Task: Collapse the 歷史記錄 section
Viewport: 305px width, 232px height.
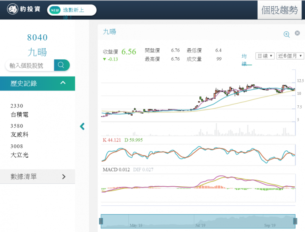Action: click(x=38, y=83)
